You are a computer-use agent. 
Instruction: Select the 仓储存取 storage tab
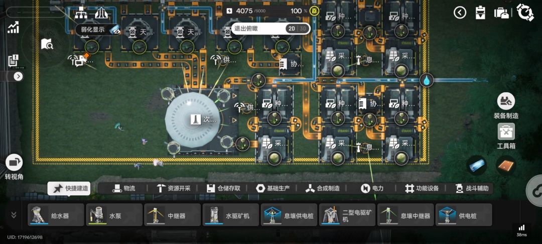[x=223, y=188]
